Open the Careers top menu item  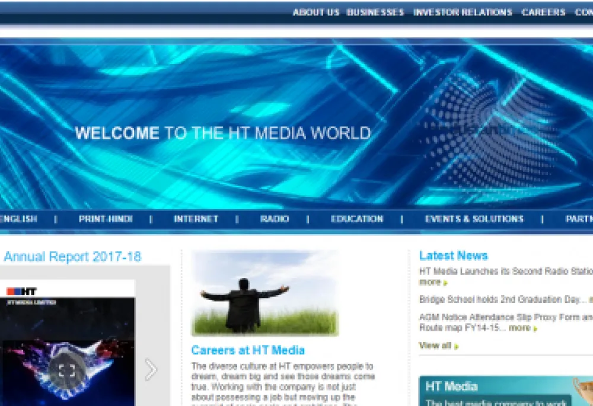pyautogui.click(x=543, y=12)
